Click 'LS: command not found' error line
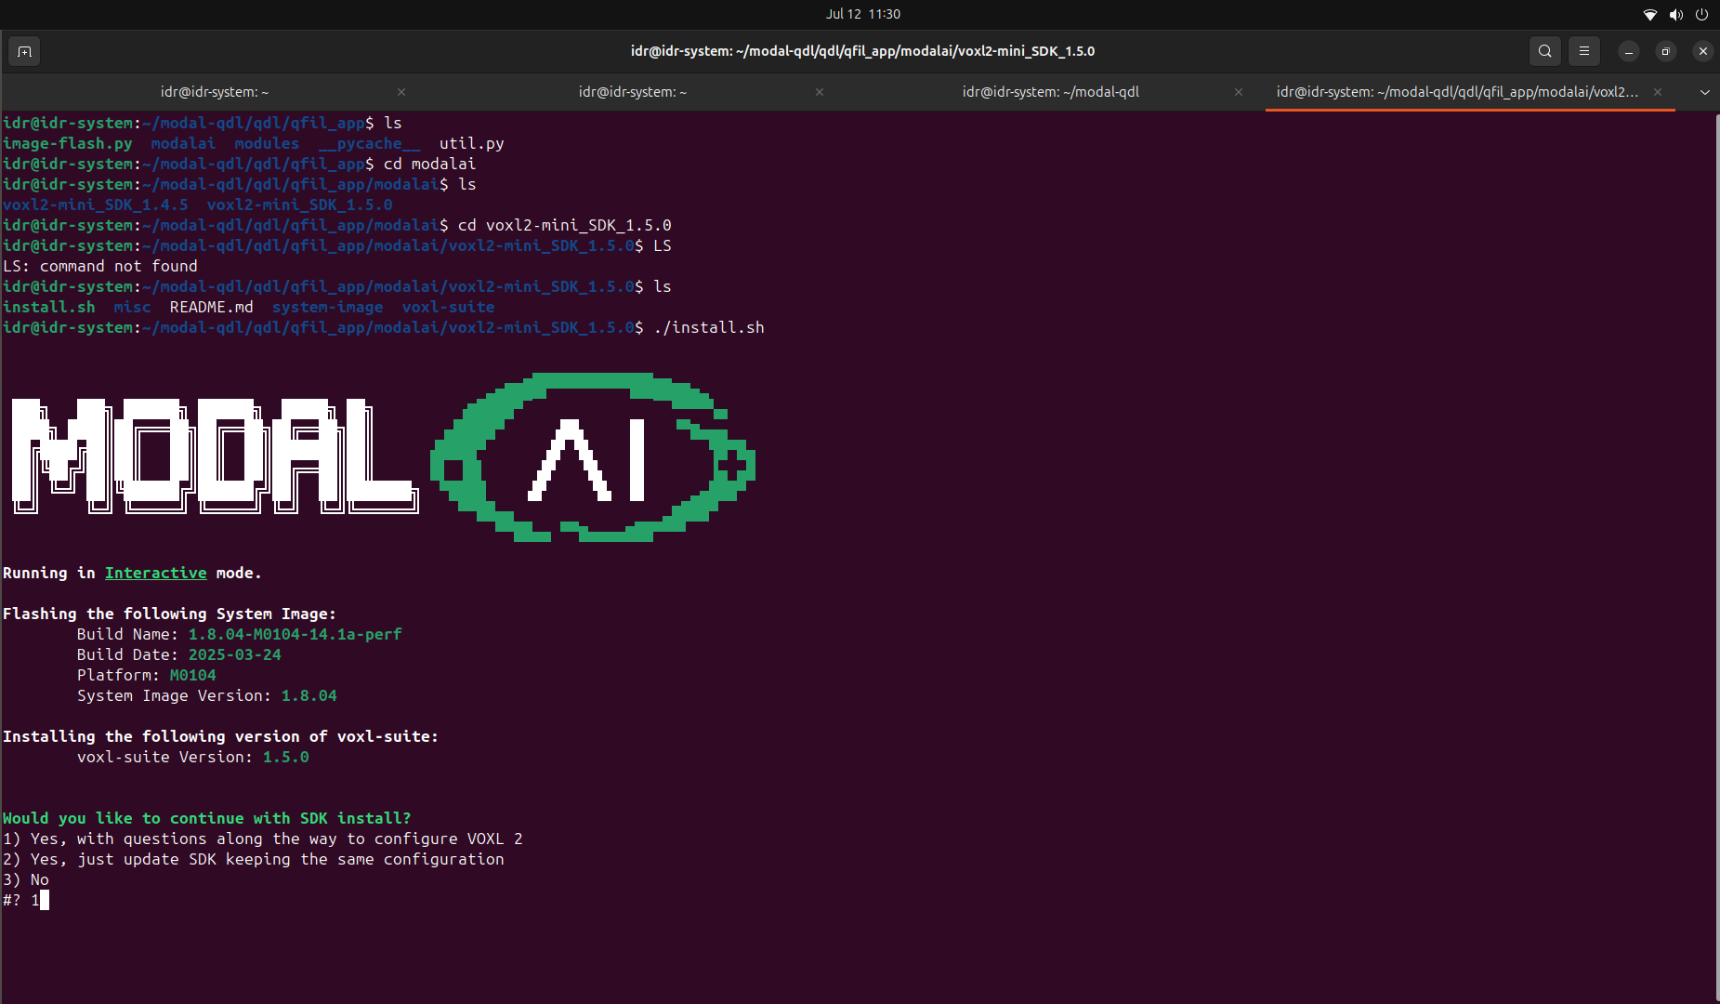The image size is (1720, 1004). point(100,266)
